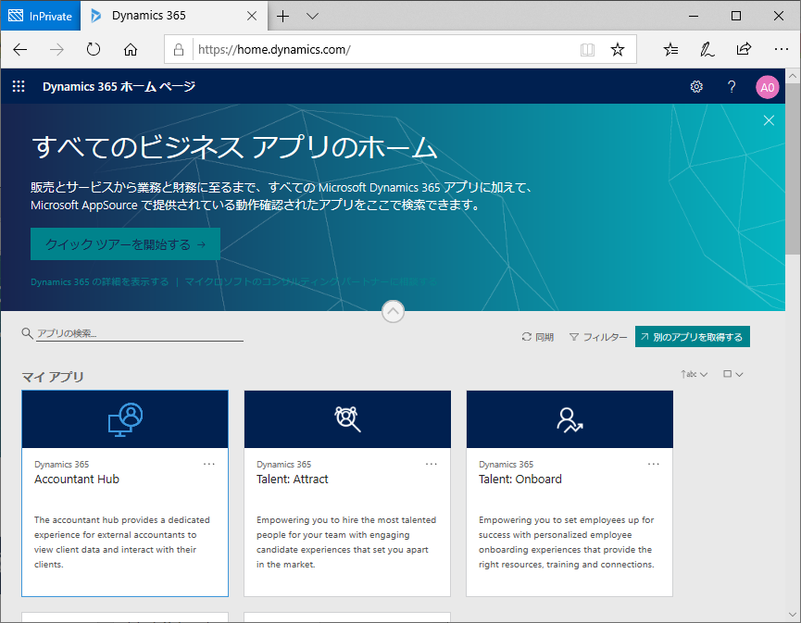Add page to favorites star icon
The image size is (801, 623).
pyautogui.click(x=618, y=50)
